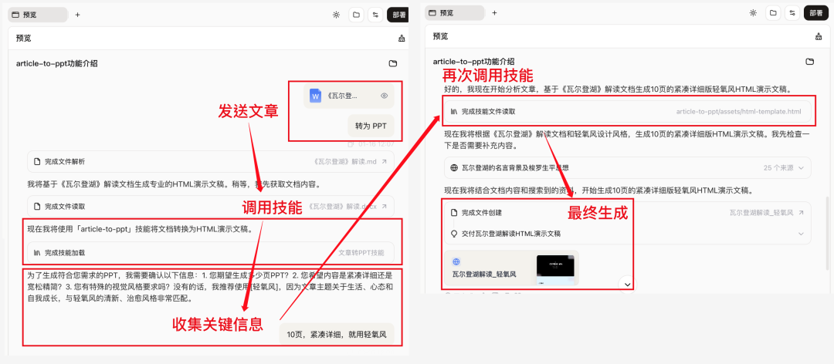Viewport: 834px width, 364px height.
Task: Click the 部署 deploy button in left window
Action: coord(398,15)
